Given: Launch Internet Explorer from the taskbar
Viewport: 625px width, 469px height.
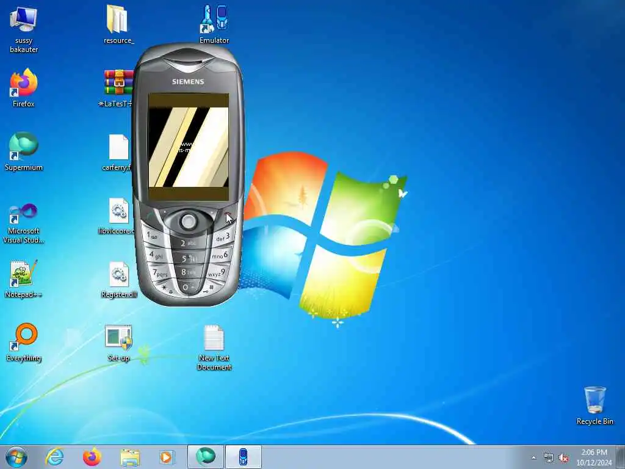Looking at the screenshot, I should [x=54, y=457].
